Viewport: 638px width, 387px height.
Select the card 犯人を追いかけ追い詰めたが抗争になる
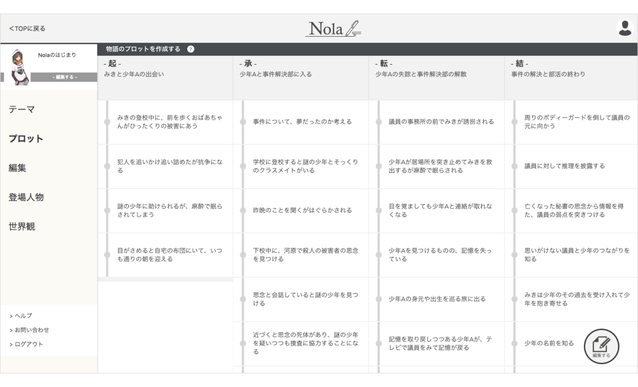(x=165, y=166)
